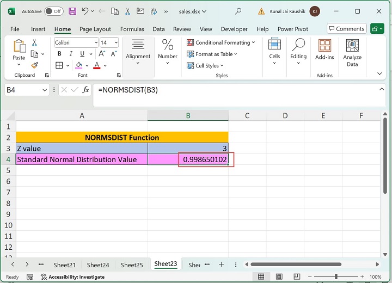
Task: Click the spelling check quick access icon
Action: click(x=154, y=11)
